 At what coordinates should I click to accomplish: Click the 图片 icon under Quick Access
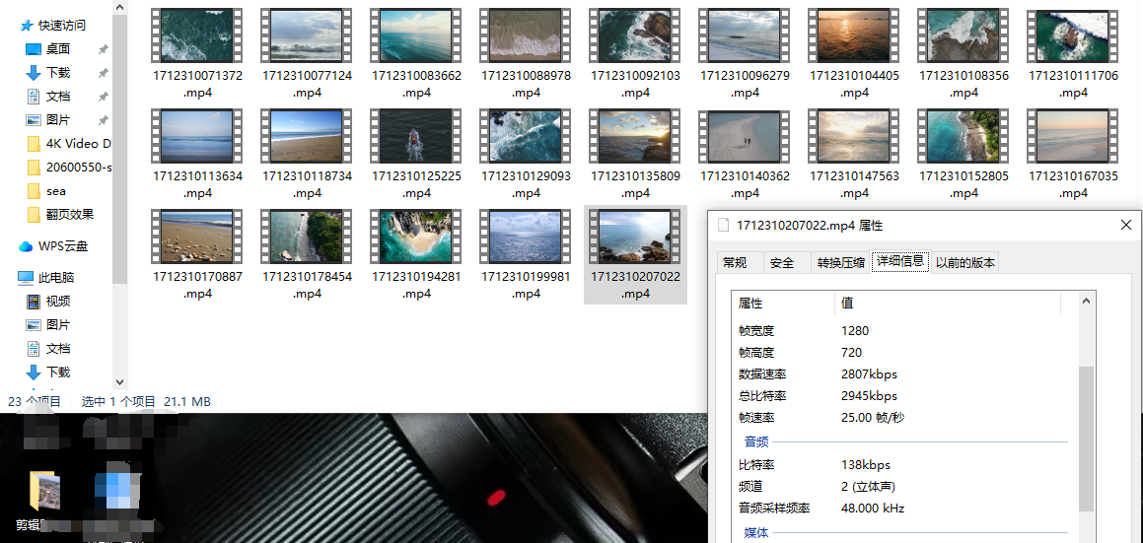point(34,119)
